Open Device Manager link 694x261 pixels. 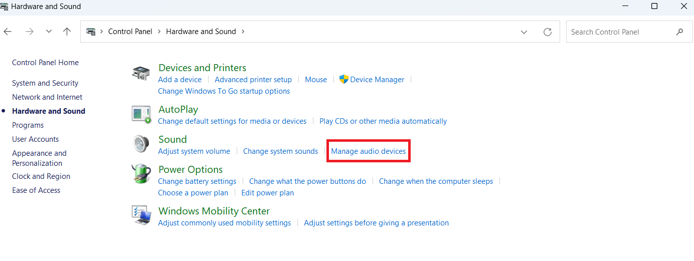377,79
